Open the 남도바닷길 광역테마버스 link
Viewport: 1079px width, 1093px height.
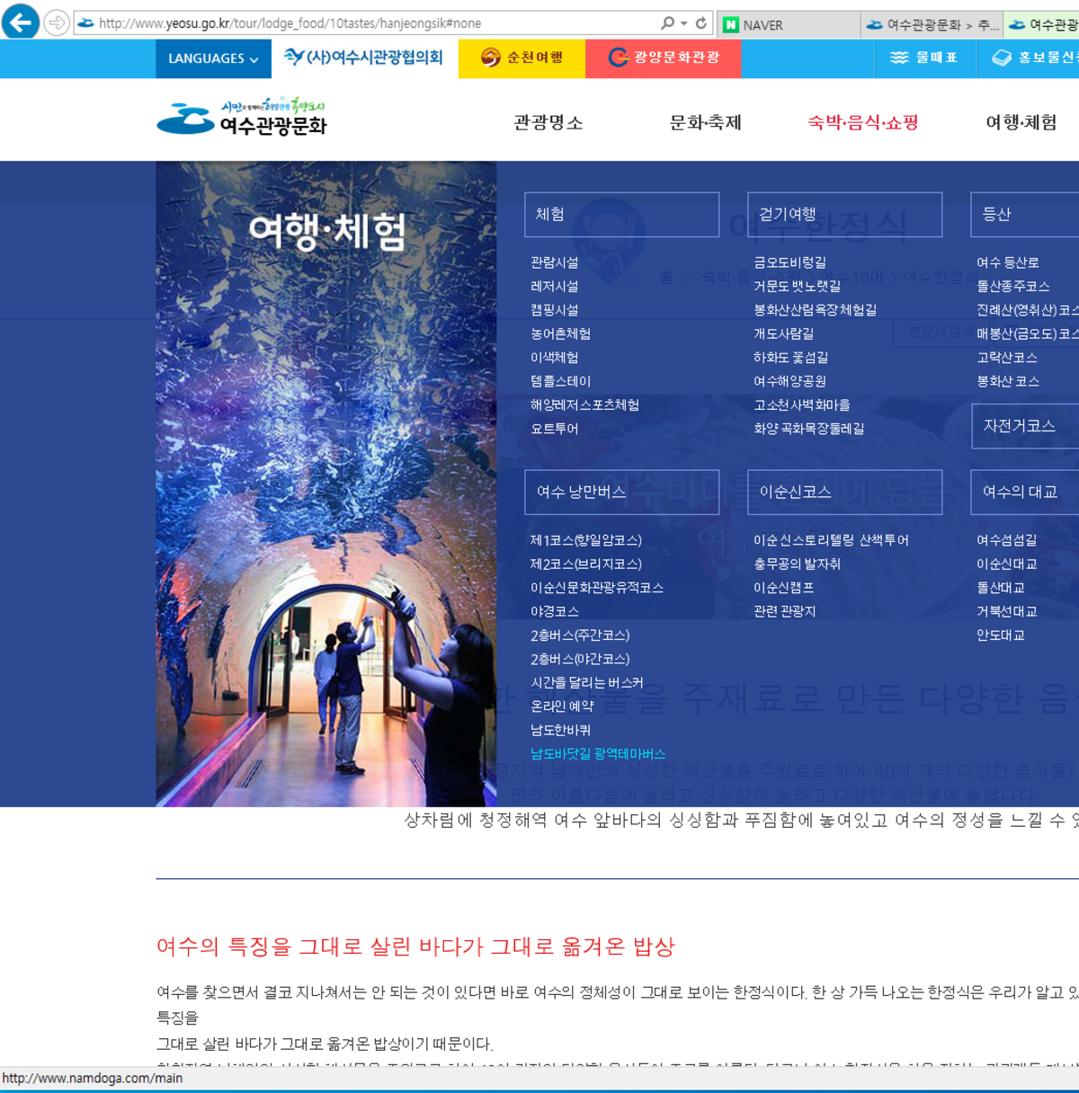tap(598, 753)
